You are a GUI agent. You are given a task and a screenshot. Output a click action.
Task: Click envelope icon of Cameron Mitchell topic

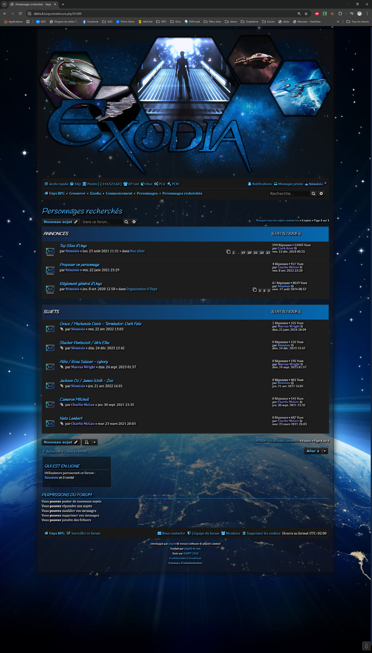point(50,405)
